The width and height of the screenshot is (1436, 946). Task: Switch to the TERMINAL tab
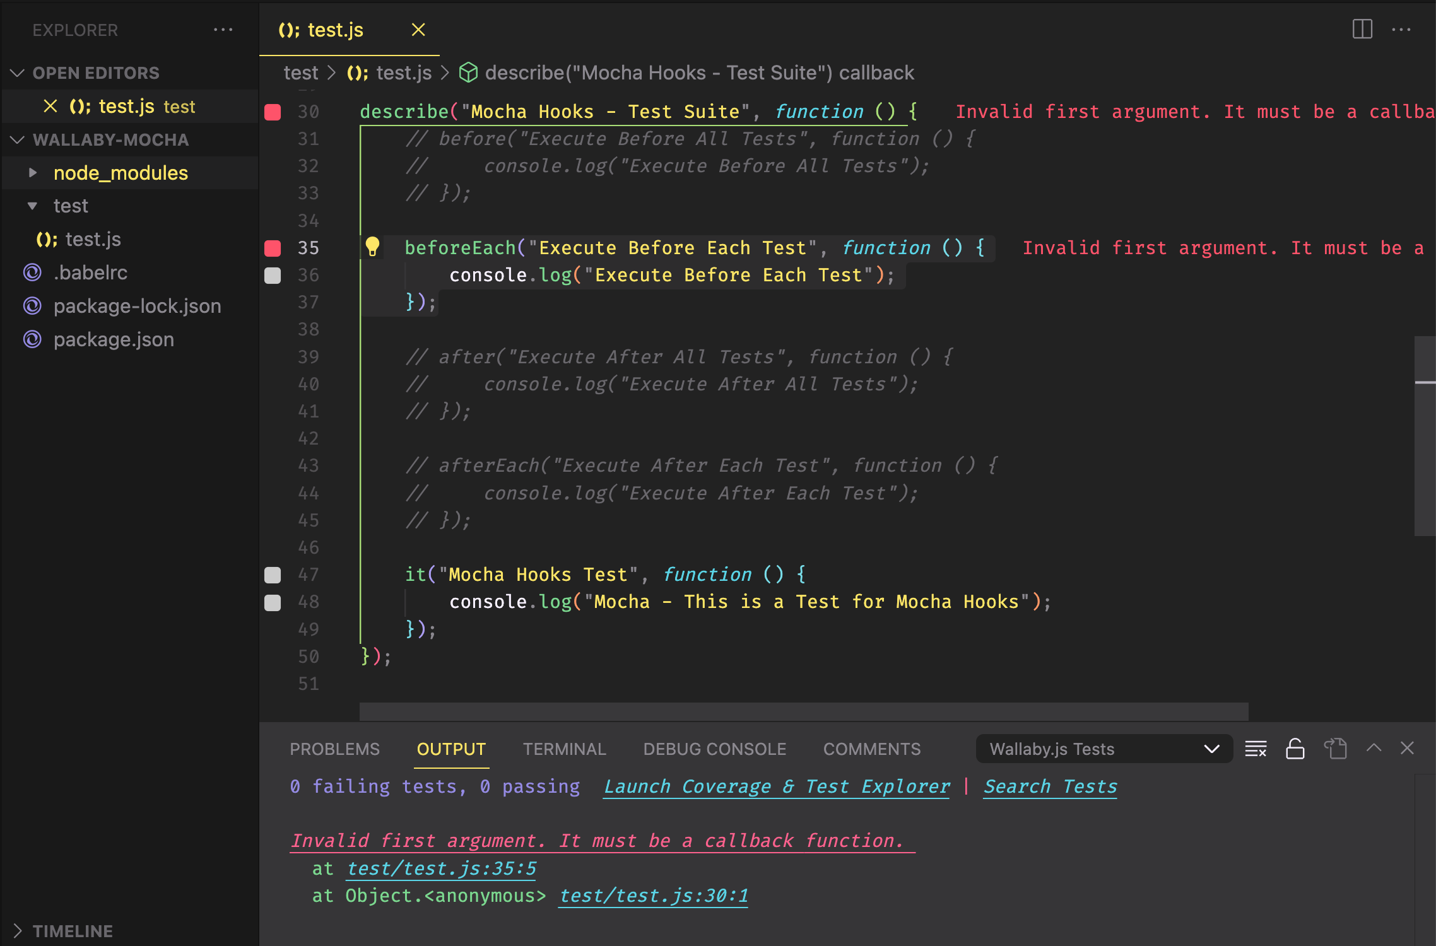pos(563,749)
